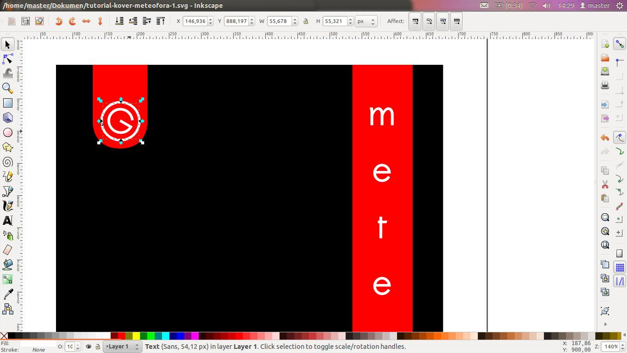The width and height of the screenshot is (627, 353).
Task: Lower selection one step
Action: (133, 21)
